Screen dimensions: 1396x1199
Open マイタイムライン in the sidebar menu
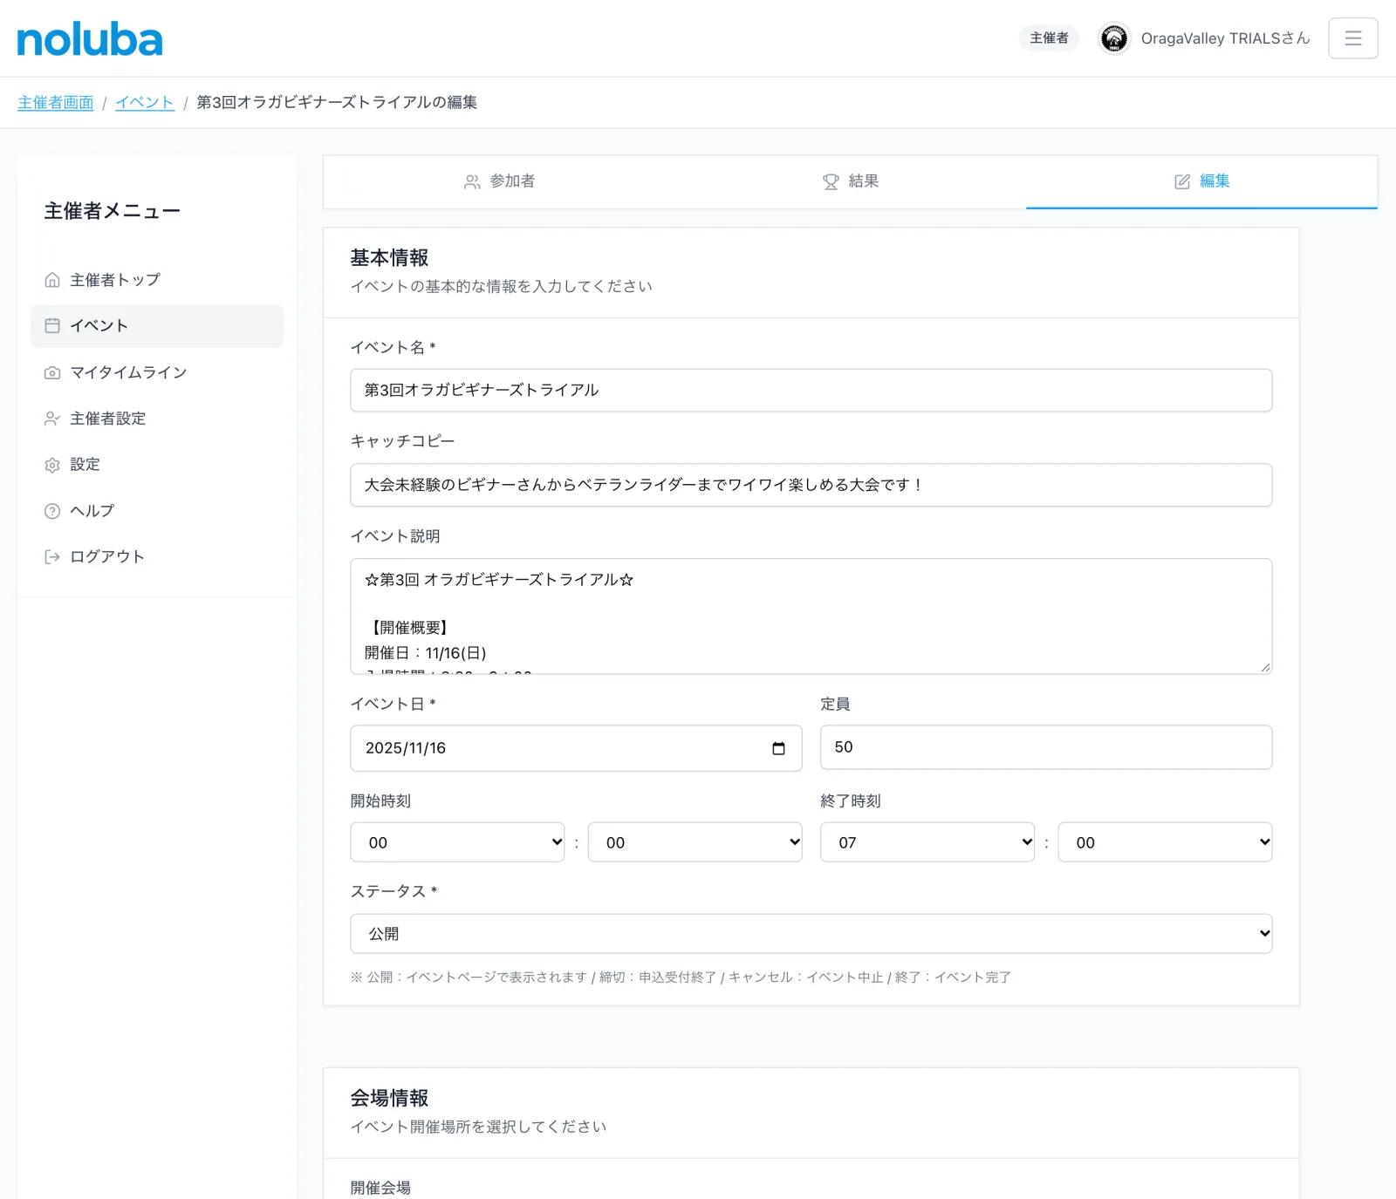coord(157,372)
